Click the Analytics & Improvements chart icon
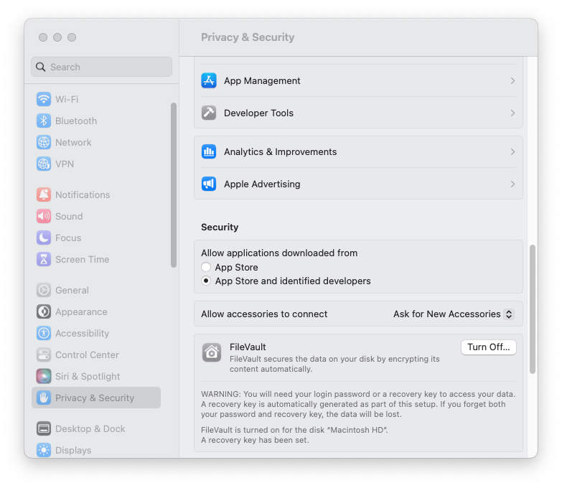Screen dimensions: 562x488 coord(209,152)
